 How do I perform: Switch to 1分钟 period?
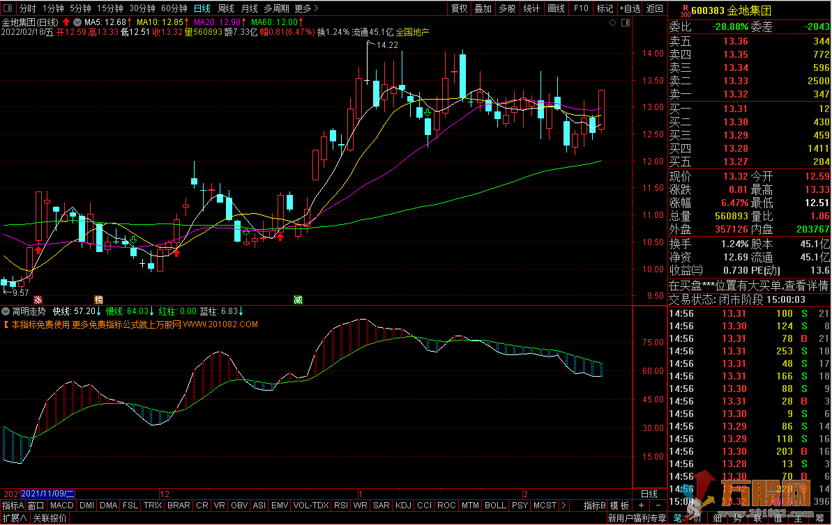tap(53, 8)
